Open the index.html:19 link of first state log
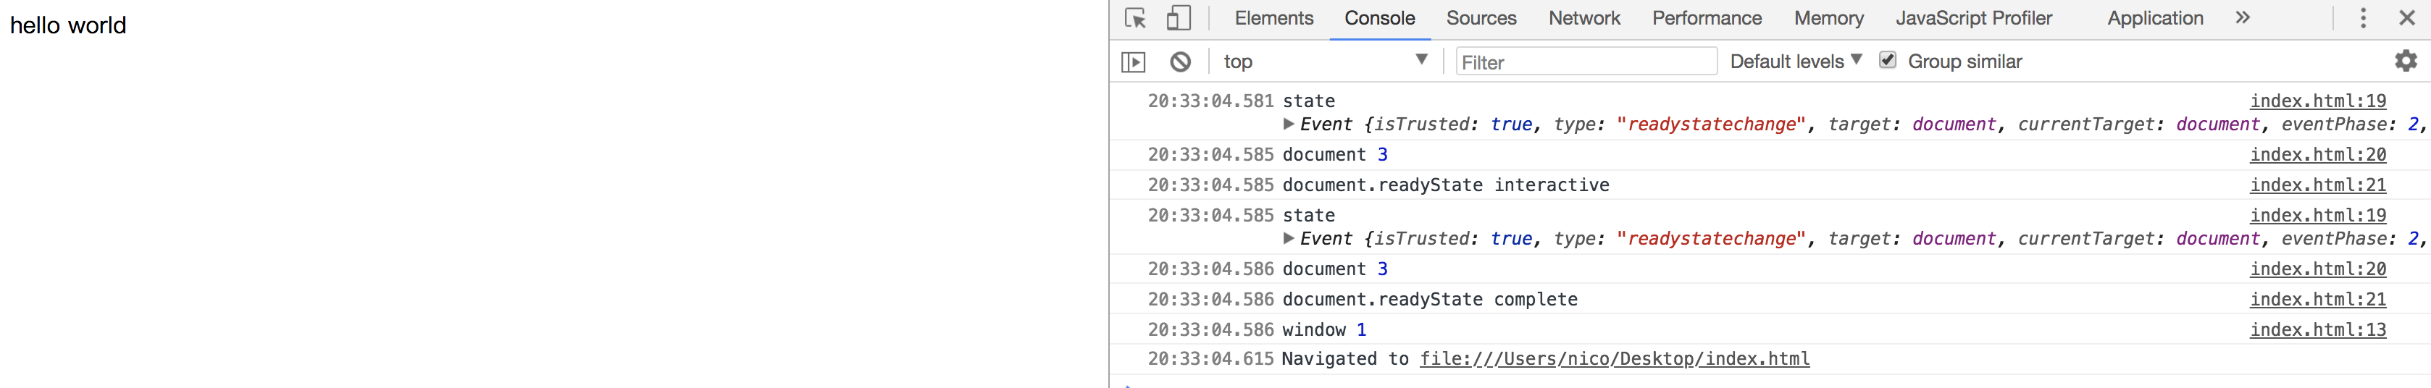 [x=2317, y=101]
